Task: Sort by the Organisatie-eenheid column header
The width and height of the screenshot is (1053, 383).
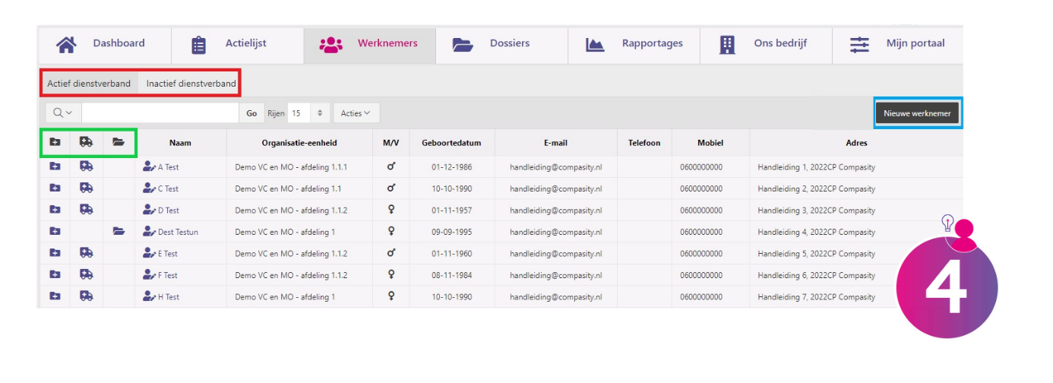Action: (299, 142)
